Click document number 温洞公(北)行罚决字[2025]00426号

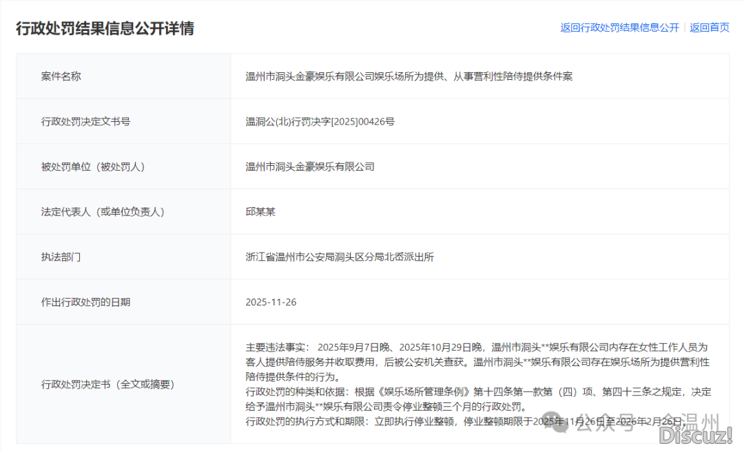point(320,122)
